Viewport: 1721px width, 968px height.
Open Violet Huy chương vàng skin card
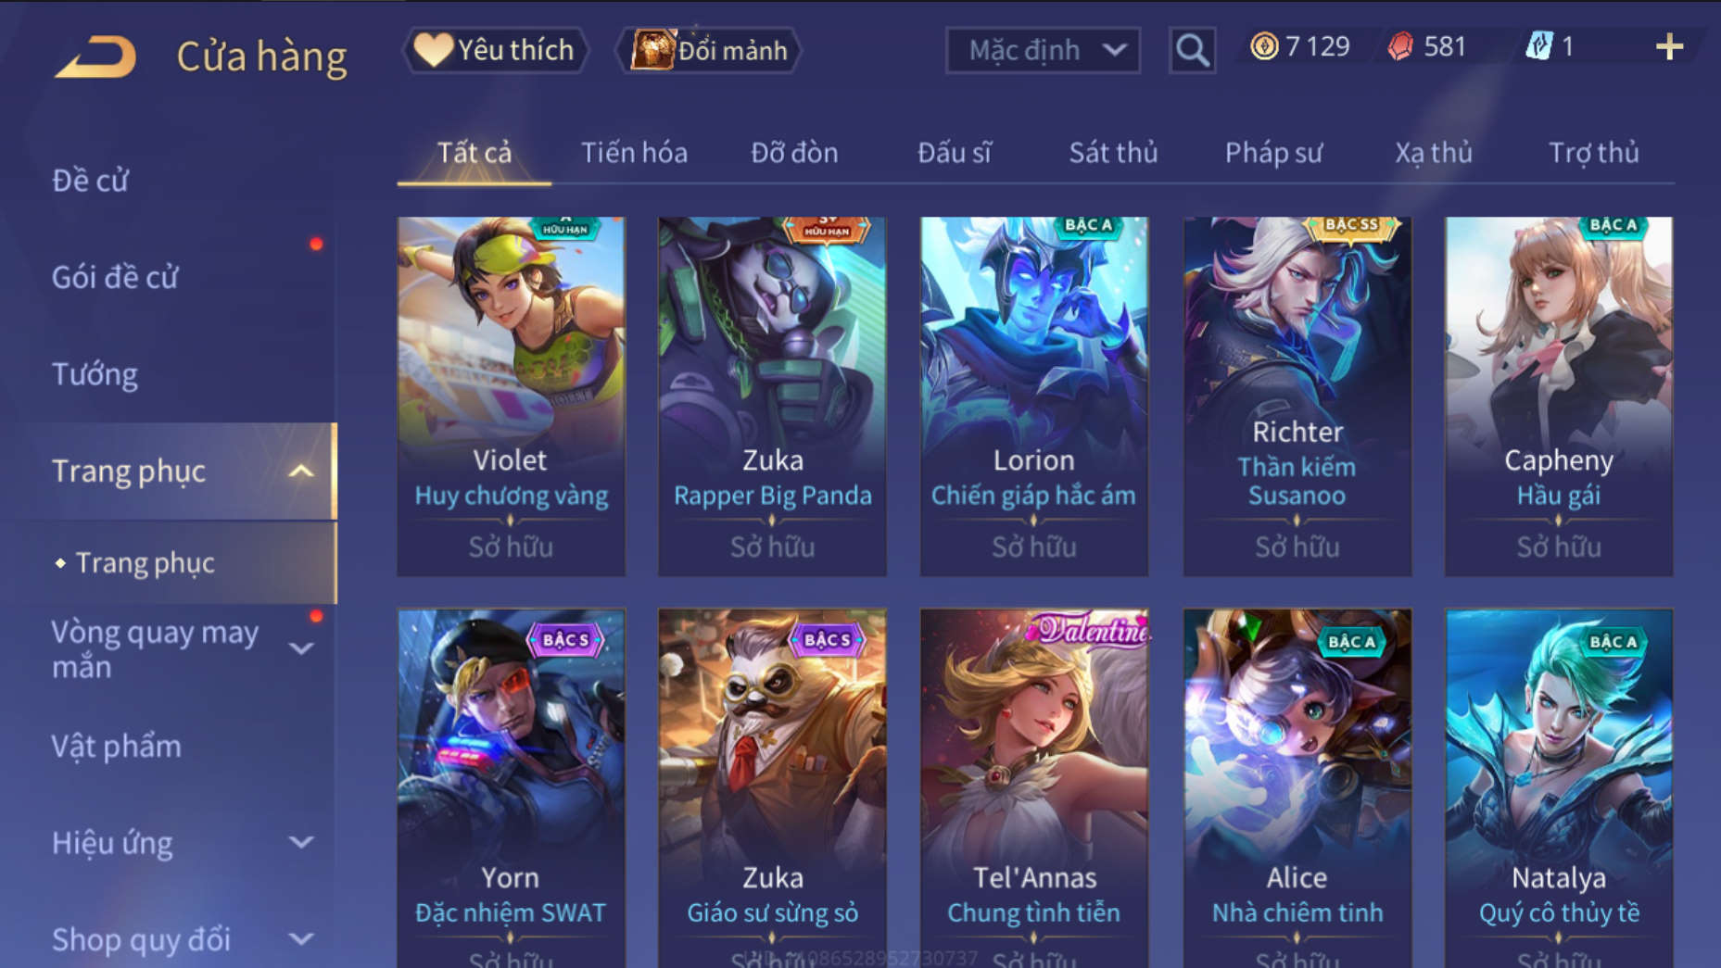[x=511, y=396]
